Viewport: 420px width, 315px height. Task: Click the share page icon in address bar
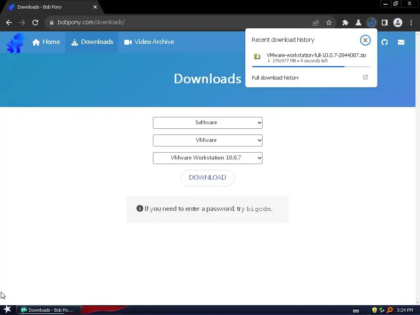click(x=316, y=23)
